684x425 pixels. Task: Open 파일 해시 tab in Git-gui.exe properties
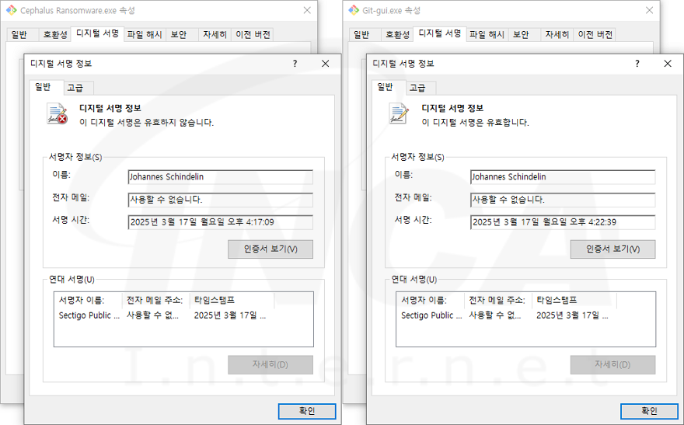[487, 35]
